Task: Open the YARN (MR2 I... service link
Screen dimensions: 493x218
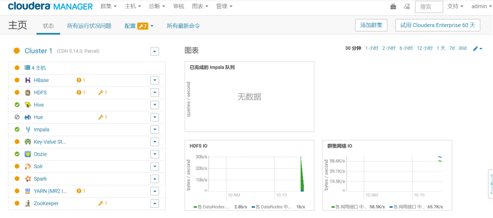Action: (x=50, y=191)
